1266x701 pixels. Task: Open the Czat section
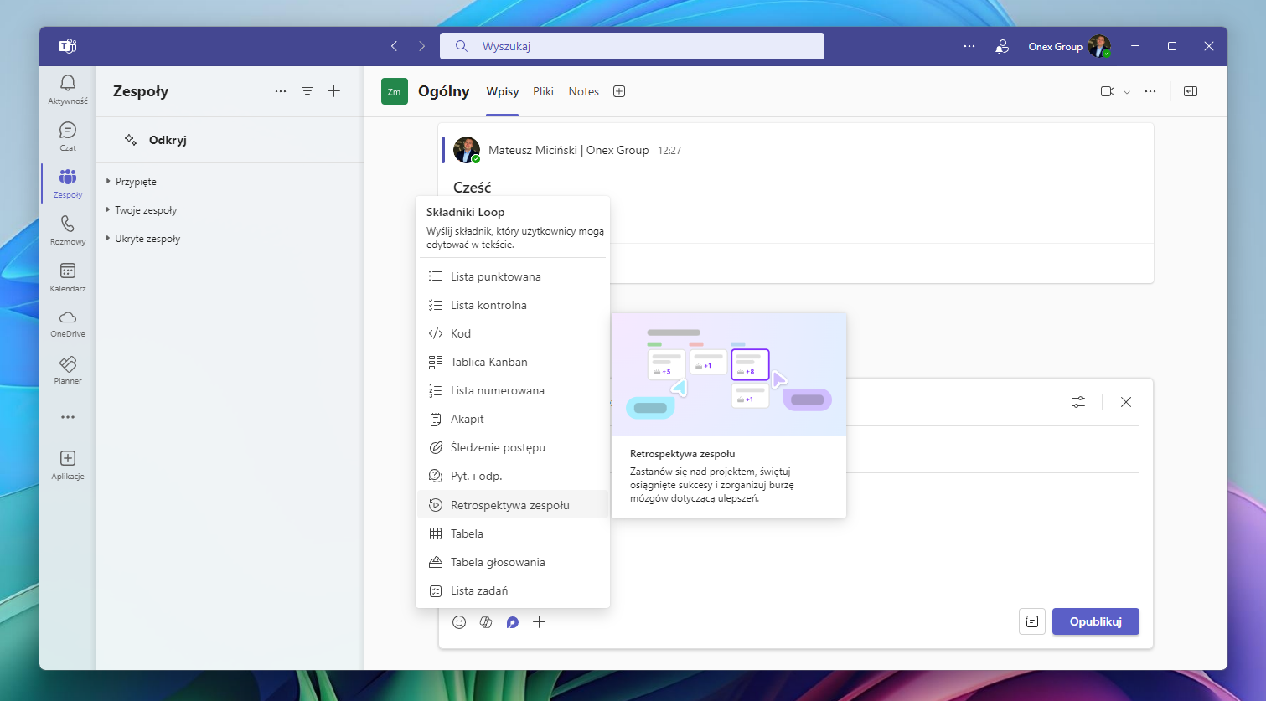(x=68, y=137)
